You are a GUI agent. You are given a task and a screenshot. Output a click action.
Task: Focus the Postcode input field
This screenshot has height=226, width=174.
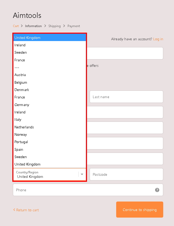[x=126, y=174]
